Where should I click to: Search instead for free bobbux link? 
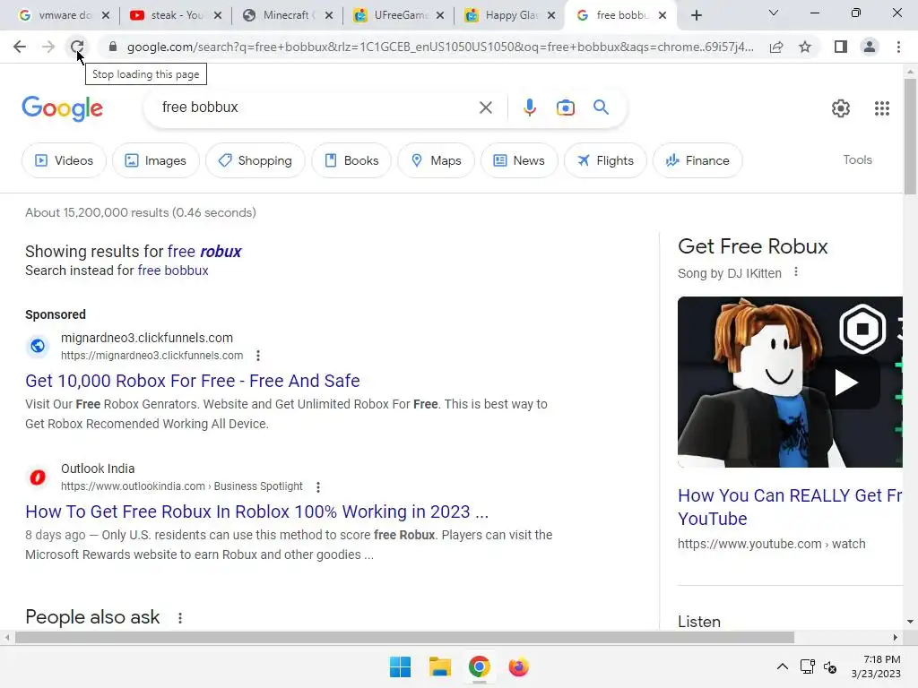pos(173,271)
